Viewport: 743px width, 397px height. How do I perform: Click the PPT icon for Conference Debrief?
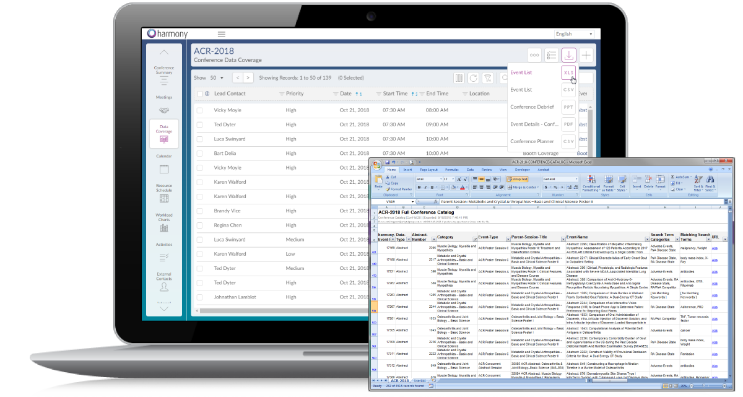[568, 107]
